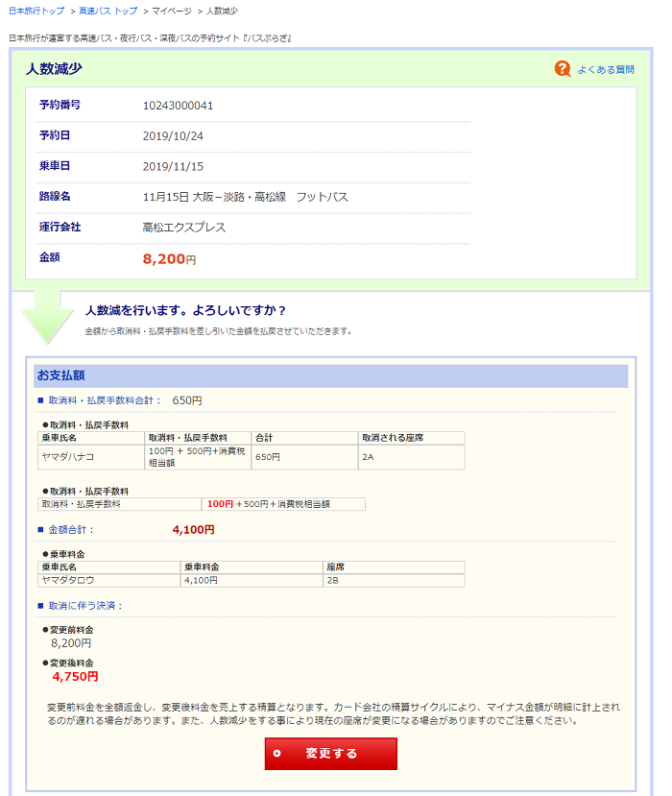This screenshot has width=672, height=796.
Task: Click seat 2B in the fare table
Action: click(333, 580)
